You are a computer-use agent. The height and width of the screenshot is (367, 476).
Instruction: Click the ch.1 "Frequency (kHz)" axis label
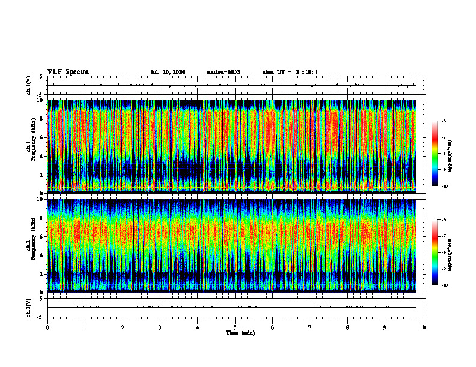point(33,139)
